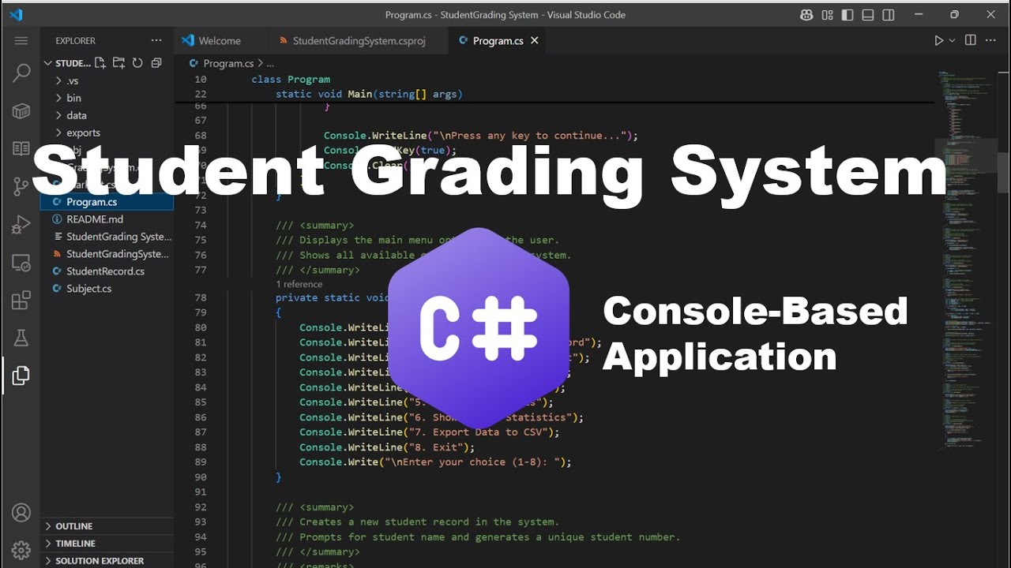Open the Run and Debug view

(x=21, y=224)
